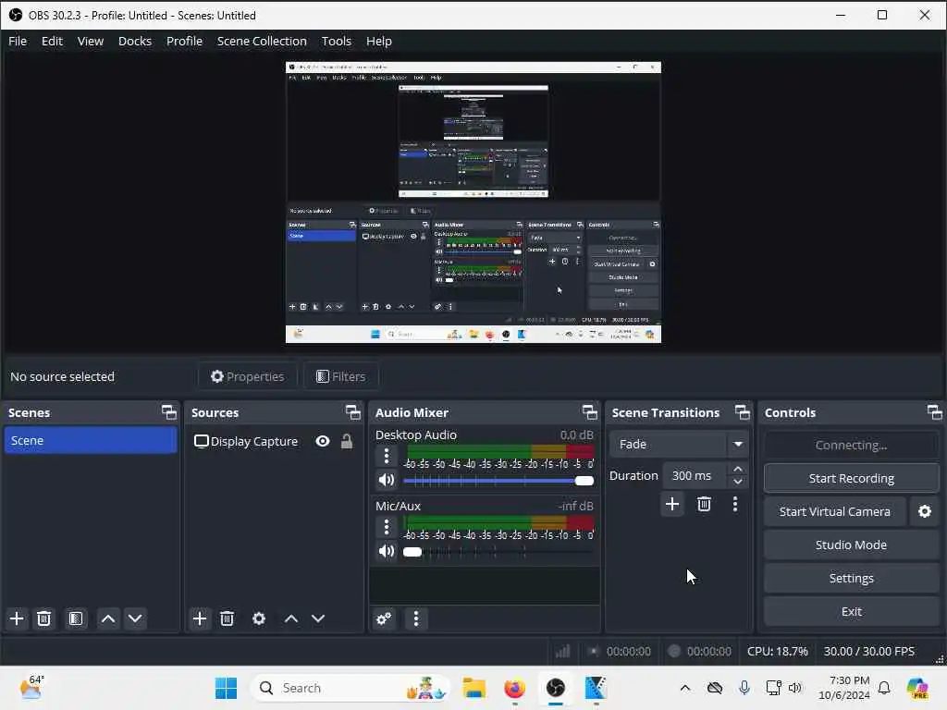Image resolution: width=947 pixels, height=710 pixels.
Task: Add a new source with plus icon
Action: coord(200,618)
